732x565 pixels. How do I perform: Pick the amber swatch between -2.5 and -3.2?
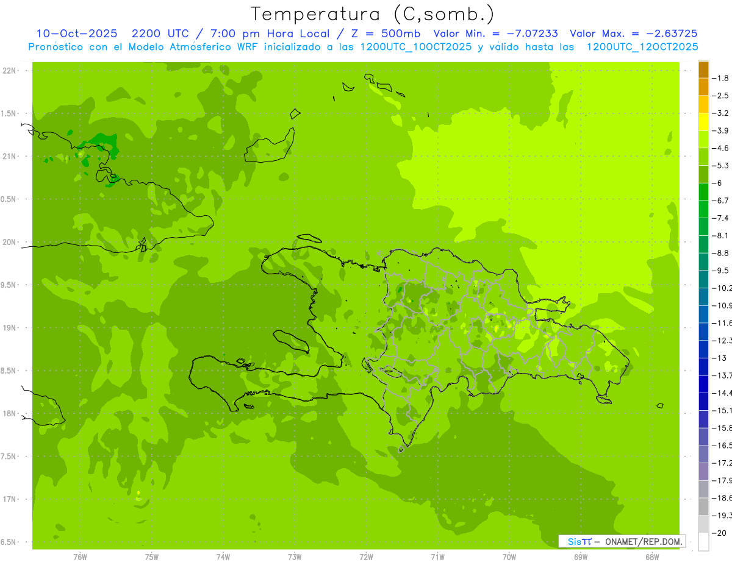703,104
